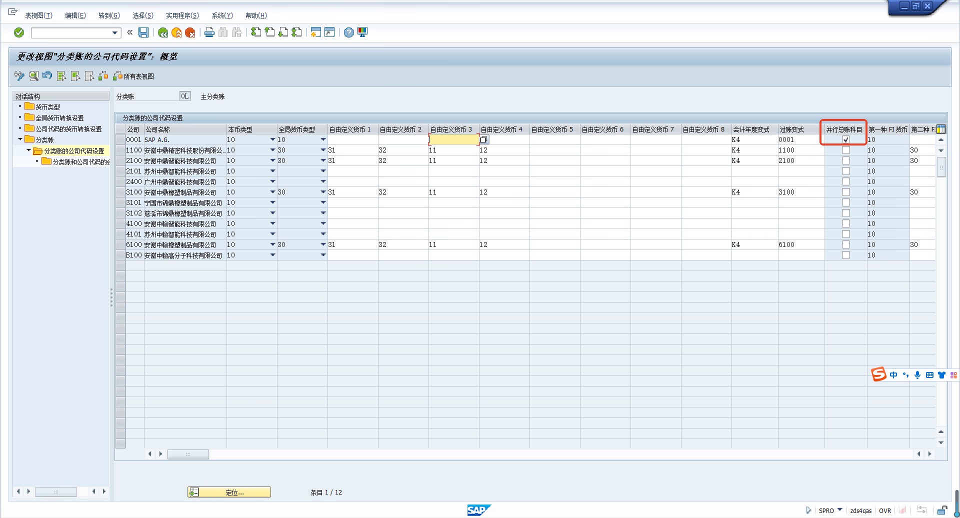The width and height of the screenshot is (960, 518).
Task: Click the Sogou input method S icon
Action: [x=878, y=374]
